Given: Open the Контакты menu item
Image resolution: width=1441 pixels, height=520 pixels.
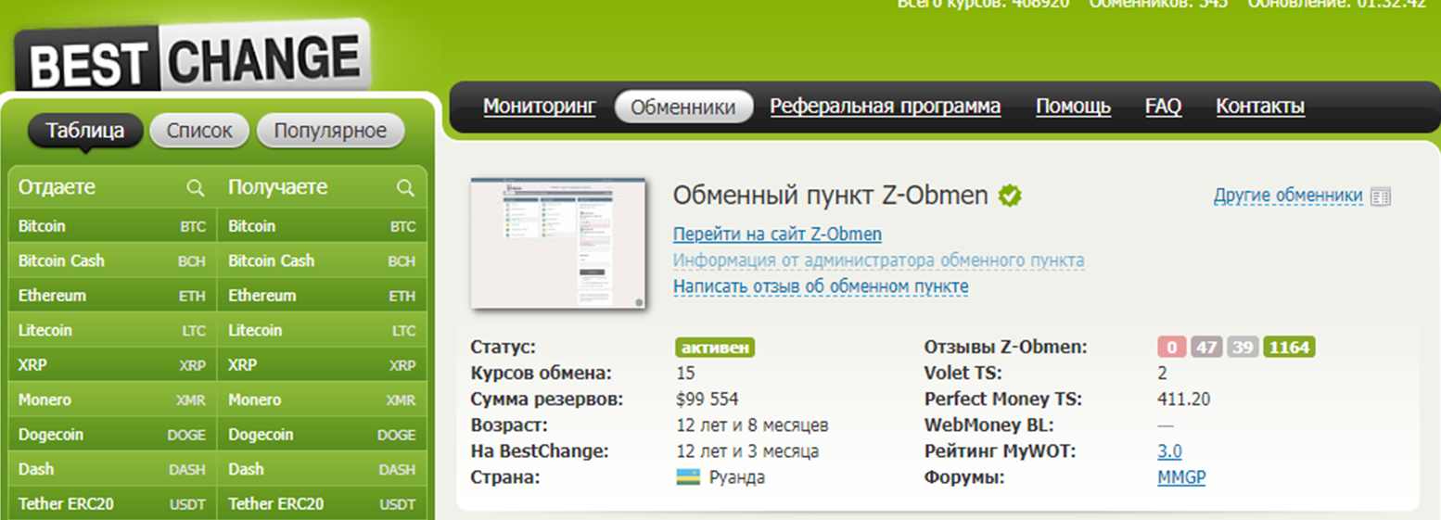Looking at the screenshot, I should (1260, 107).
